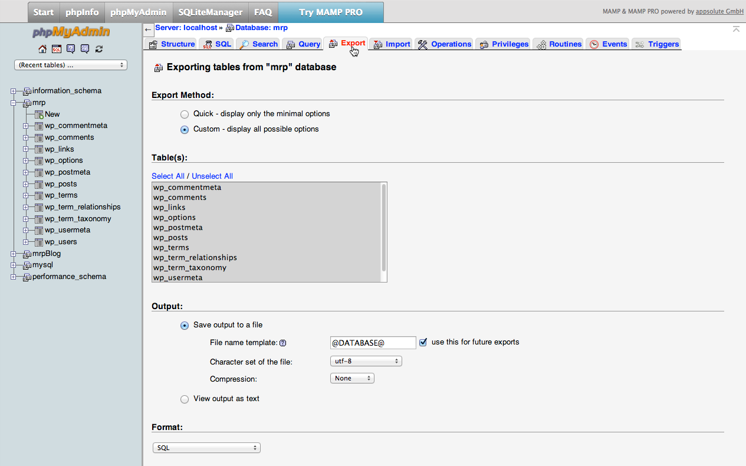Viewport: 746px width, 466px height.
Task: Open the phpMyAdmin home page icon
Action: click(x=42, y=49)
